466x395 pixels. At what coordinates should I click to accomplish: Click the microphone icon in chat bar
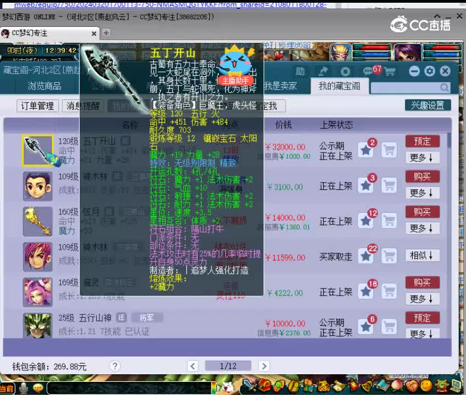pos(23,388)
